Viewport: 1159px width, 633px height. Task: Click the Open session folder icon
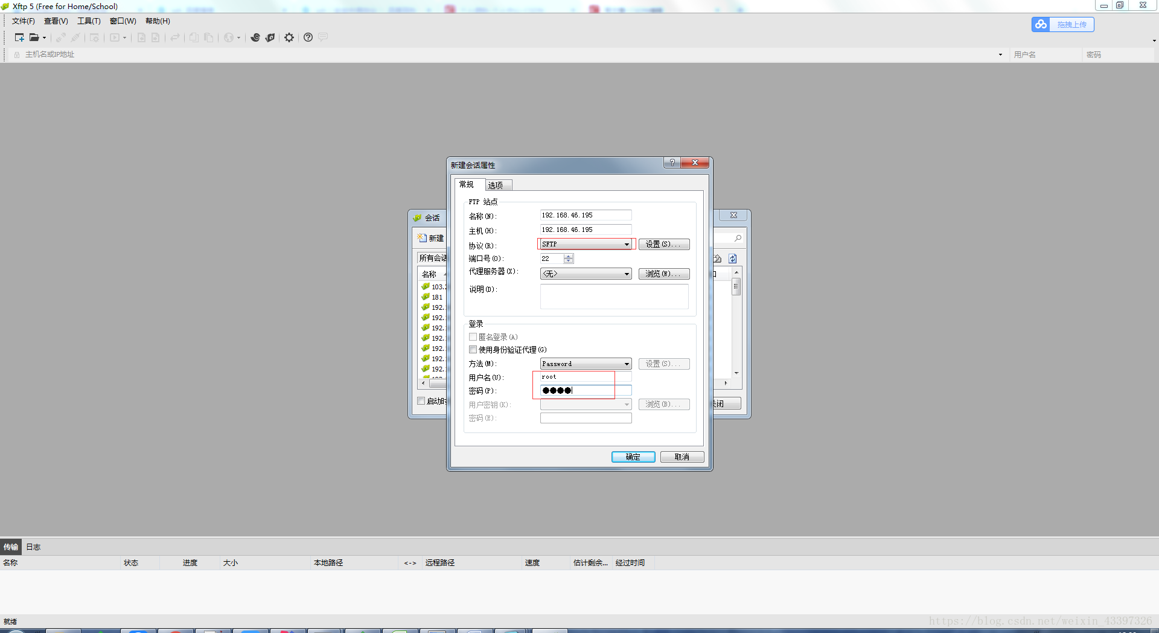click(34, 37)
